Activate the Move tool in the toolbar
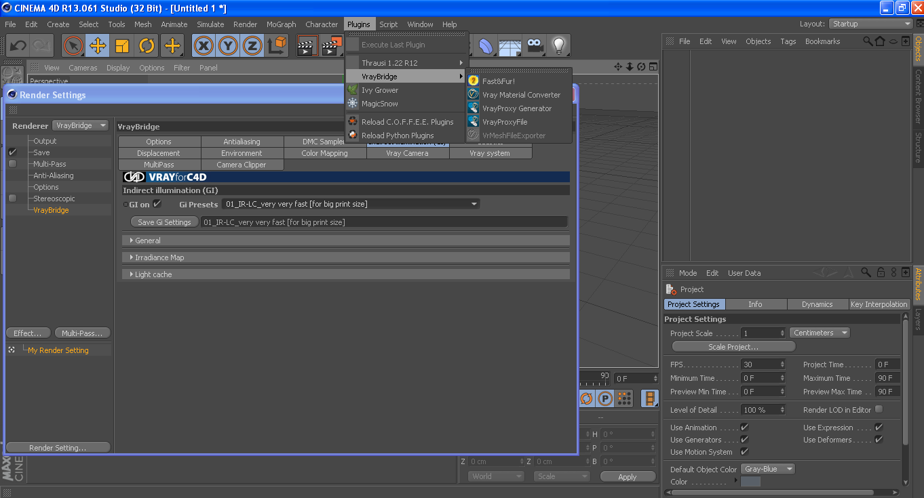This screenshot has width=924, height=498. [98, 45]
